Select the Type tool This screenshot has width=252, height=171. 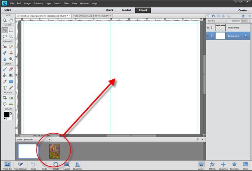coord(5,88)
